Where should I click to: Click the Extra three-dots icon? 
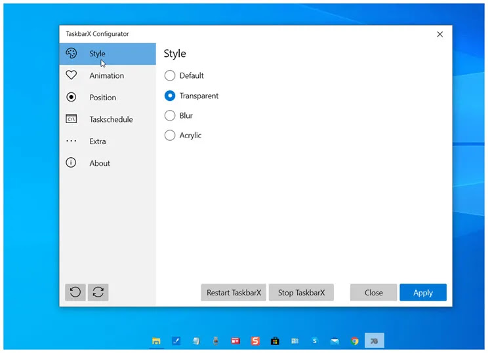click(71, 141)
